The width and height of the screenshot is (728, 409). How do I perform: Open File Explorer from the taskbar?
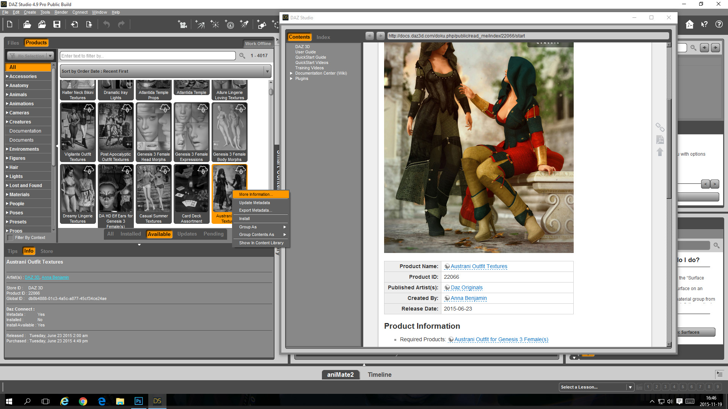pyautogui.click(x=120, y=401)
